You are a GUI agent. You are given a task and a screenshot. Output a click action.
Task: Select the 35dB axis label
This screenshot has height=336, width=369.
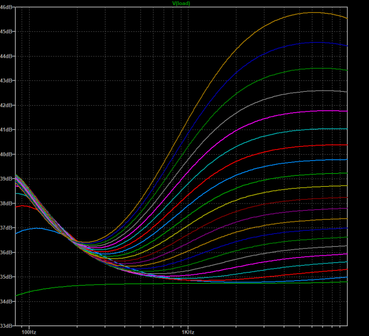[x=7, y=277]
